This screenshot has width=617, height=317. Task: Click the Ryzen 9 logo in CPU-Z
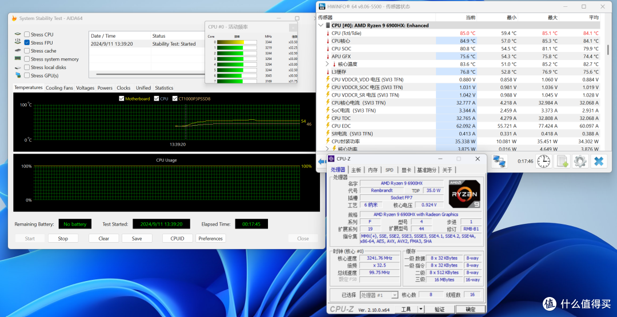tap(464, 194)
